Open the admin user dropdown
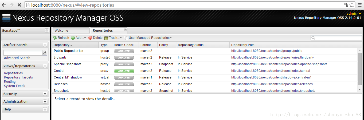Screen dimensions: 364x120 pos(354,13)
